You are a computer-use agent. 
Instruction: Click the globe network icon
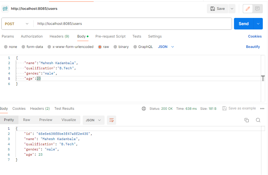144,109
